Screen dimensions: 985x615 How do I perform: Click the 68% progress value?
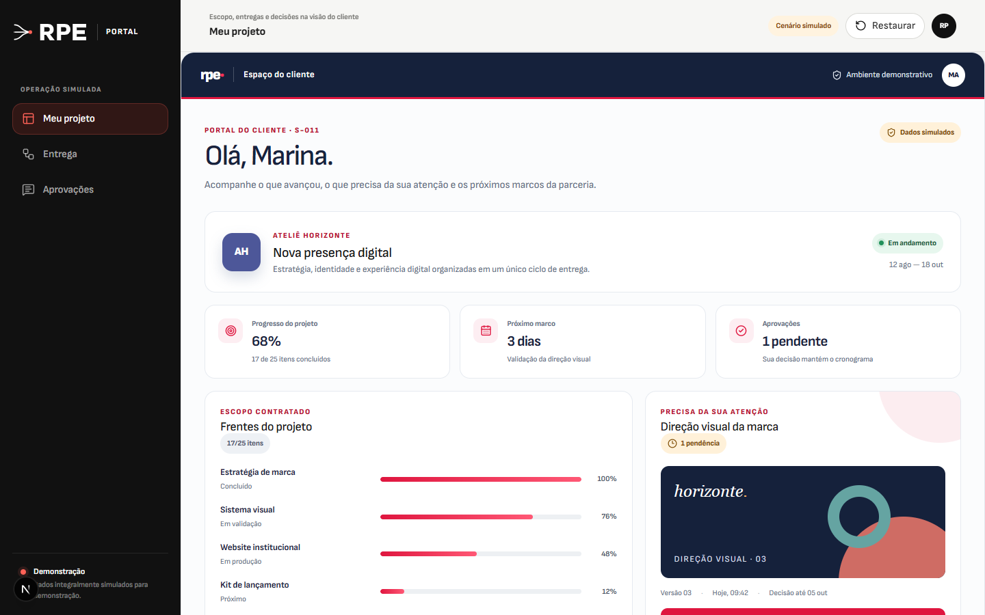pyautogui.click(x=266, y=342)
